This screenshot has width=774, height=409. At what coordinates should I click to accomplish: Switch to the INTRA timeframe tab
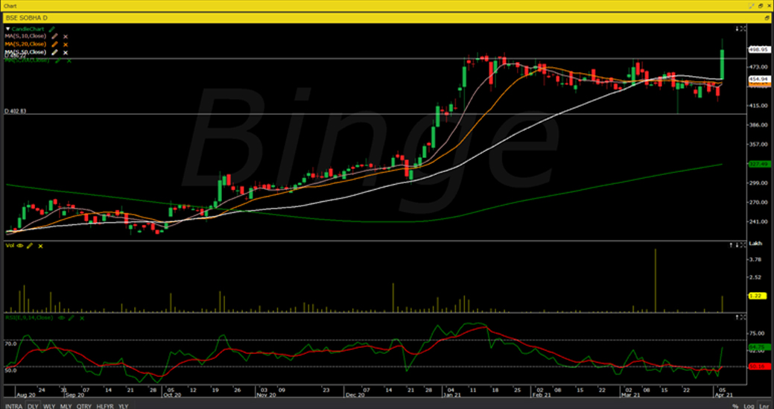click(x=13, y=405)
